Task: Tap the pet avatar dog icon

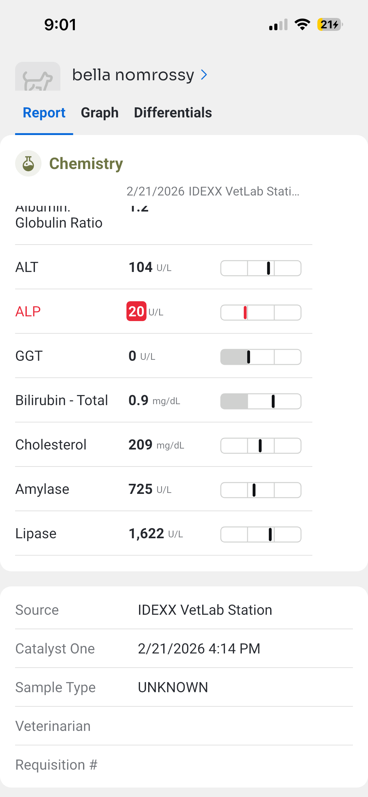Action: click(38, 76)
